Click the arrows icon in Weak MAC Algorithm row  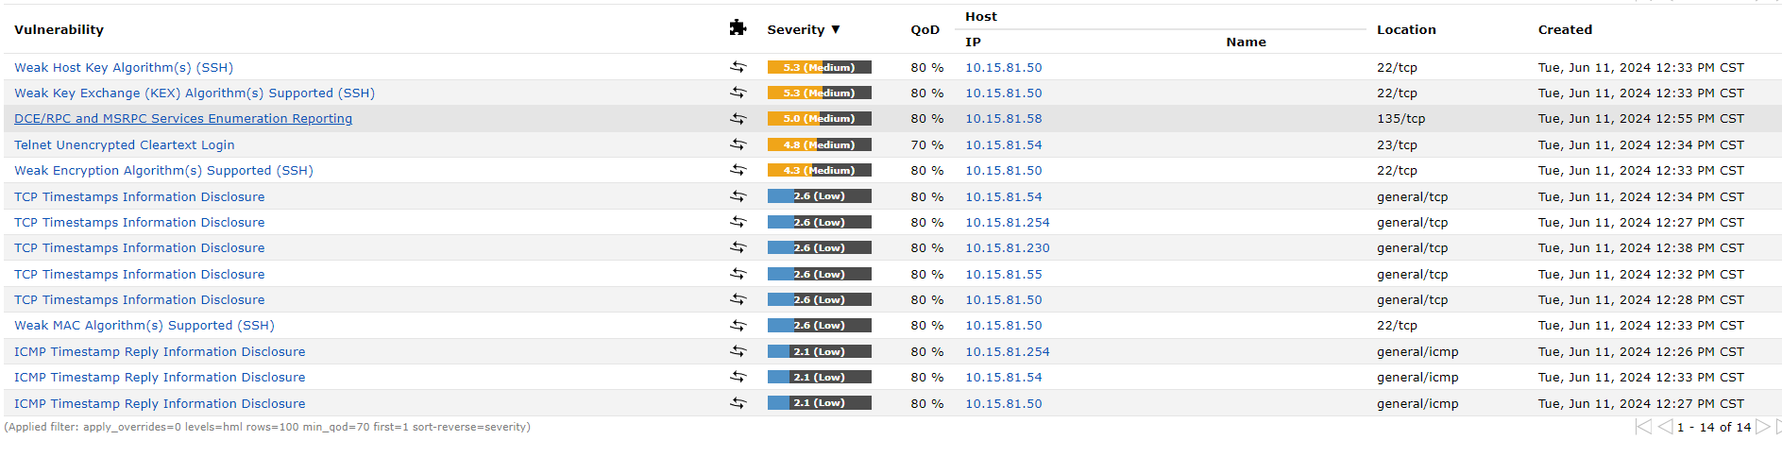click(738, 326)
